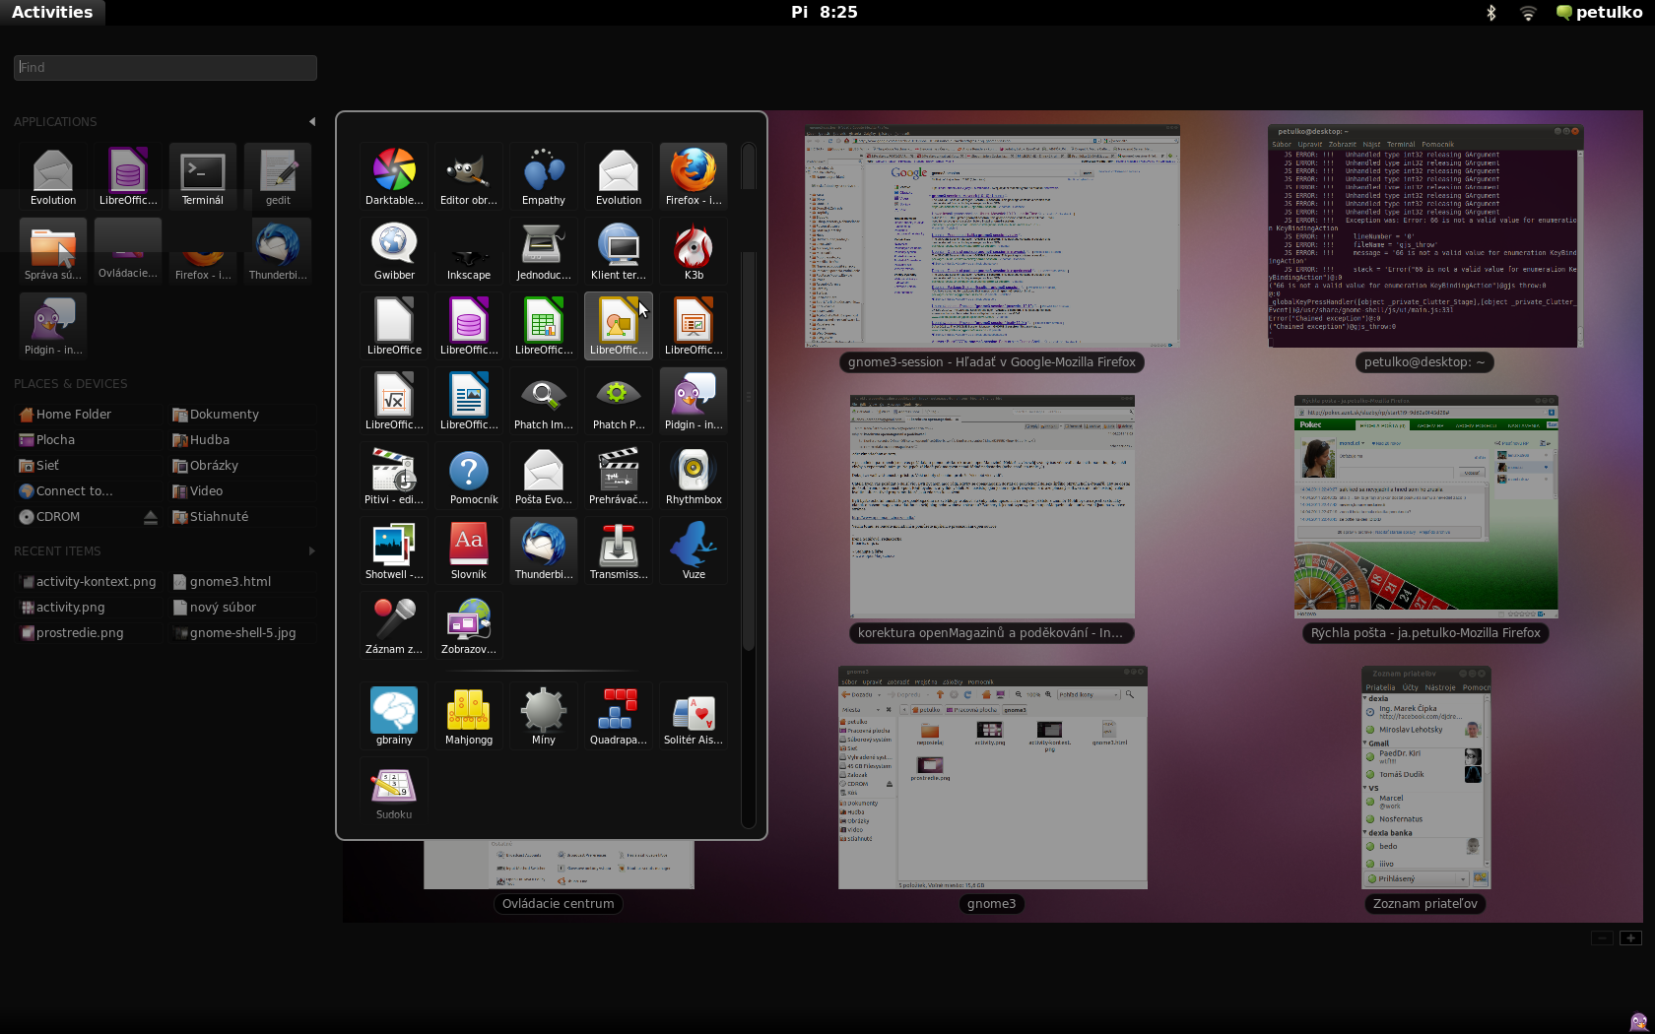Eject the CDROM device
The image size is (1655, 1034).
click(151, 517)
